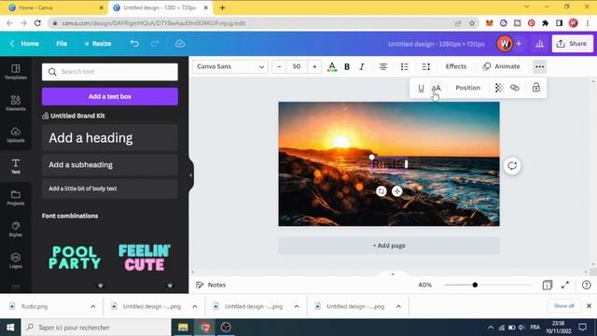Viewport: 597px width, 336px height.
Task: Click the move handle under text
Action: (396, 191)
